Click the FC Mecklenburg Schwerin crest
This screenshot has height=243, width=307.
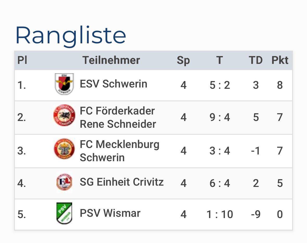(64, 149)
